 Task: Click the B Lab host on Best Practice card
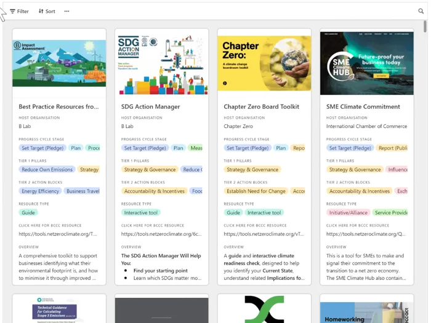(25, 126)
